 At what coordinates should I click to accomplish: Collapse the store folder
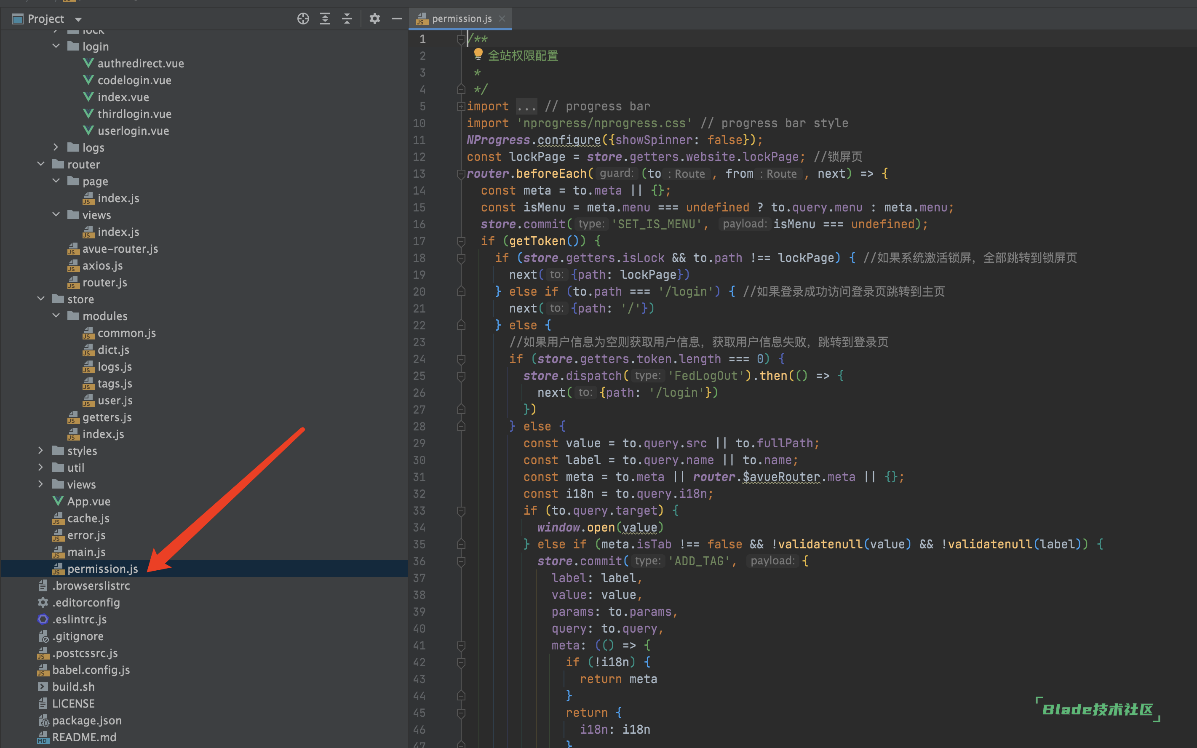(x=41, y=299)
